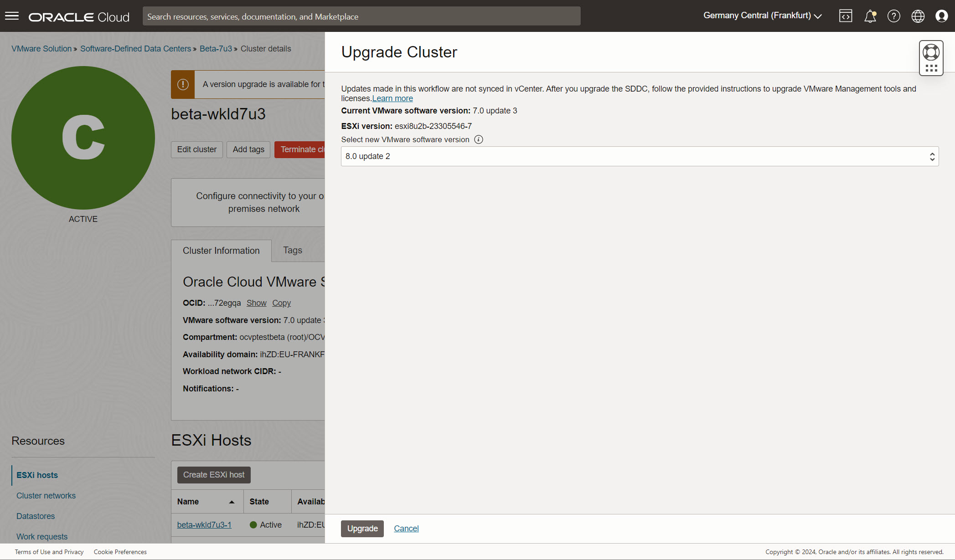The image size is (955, 560).
Task: Click the search resources input field
Action: pyautogui.click(x=361, y=16)
